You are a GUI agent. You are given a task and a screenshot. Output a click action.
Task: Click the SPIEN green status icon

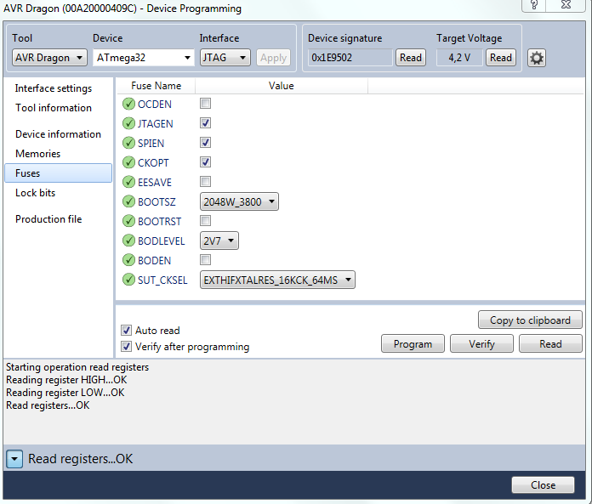(x=128, y=143)
